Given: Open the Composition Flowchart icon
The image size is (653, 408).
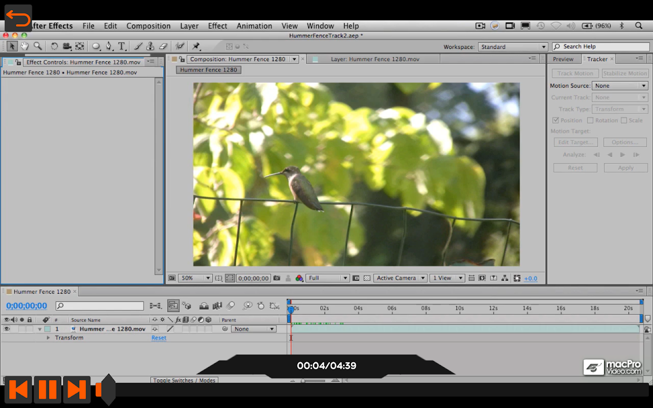Looking at the screenshot, I should pos(505,278).
